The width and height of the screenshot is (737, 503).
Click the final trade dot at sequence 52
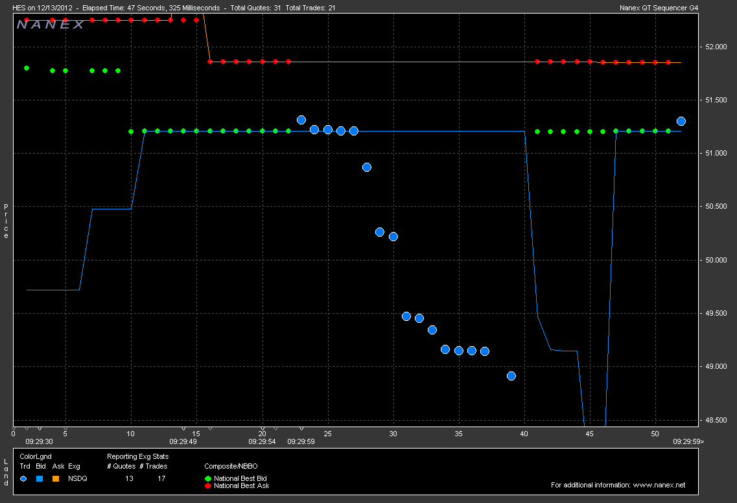tap(681, 121)
